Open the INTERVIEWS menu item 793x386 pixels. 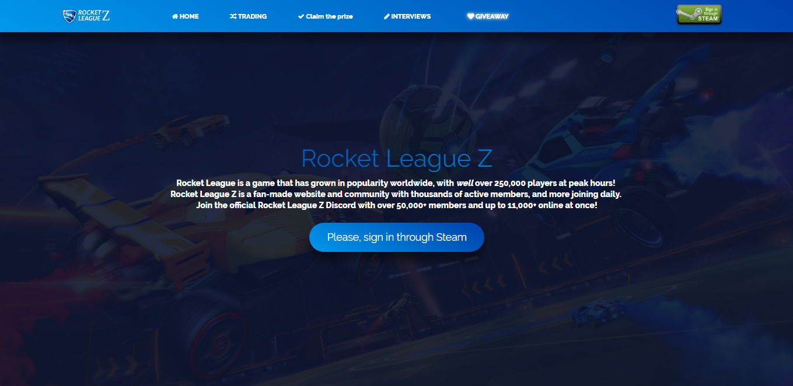[407, 16]
